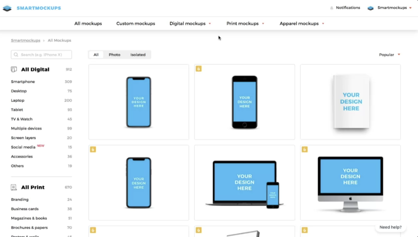Viewport: 418px width, 237px height.
Task: Open All mockups in the navigation bar
Action: click(x=88, y=24)
